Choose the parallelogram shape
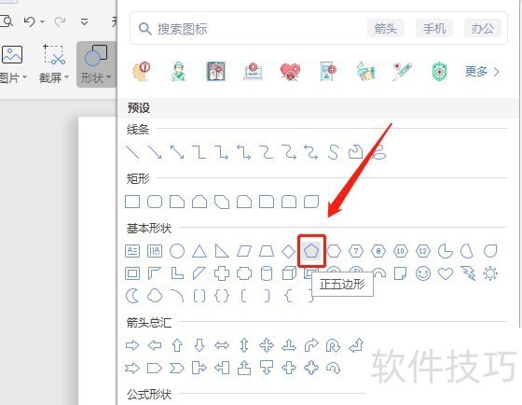This screenshot has width=522, height=405. click(x=244, y=251)
